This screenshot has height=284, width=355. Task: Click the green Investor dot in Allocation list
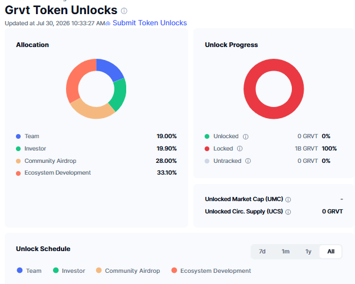click(18, 149)
